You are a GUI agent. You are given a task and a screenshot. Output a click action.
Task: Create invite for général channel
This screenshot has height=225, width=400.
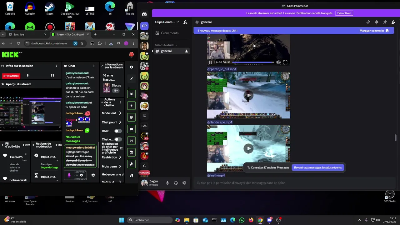[187, 51]
